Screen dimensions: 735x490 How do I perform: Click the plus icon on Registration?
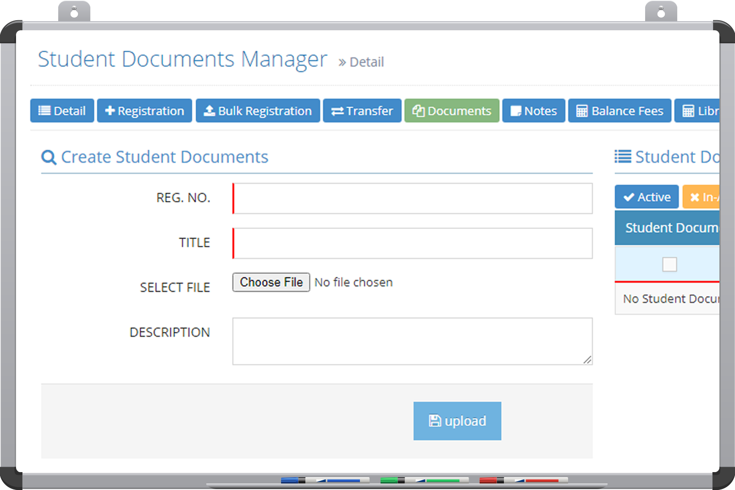coord(110,111)
